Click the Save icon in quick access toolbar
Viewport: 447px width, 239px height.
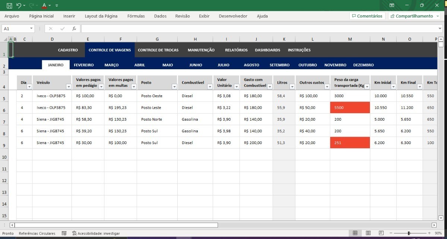click(9, 6)
